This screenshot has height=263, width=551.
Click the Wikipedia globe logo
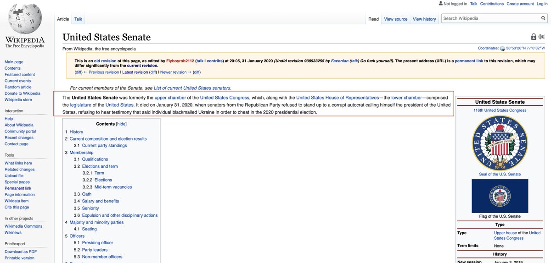click(25, 18)
